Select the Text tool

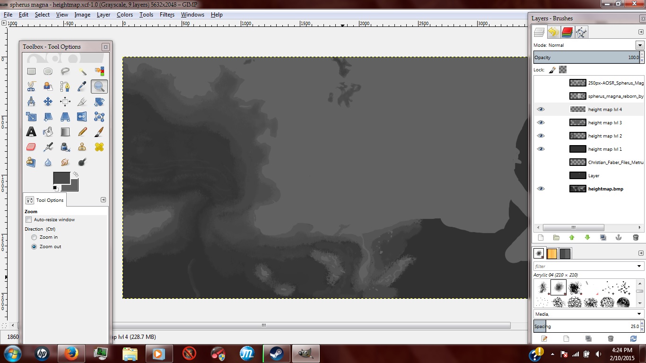(31, 131)
